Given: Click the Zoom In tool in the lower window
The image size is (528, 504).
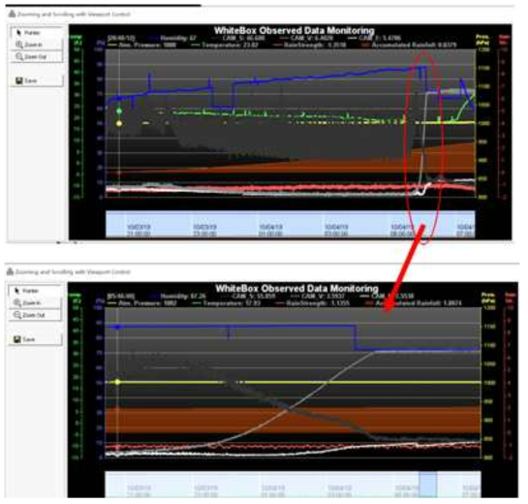Looking at the screenshot, I should (35, 302).
